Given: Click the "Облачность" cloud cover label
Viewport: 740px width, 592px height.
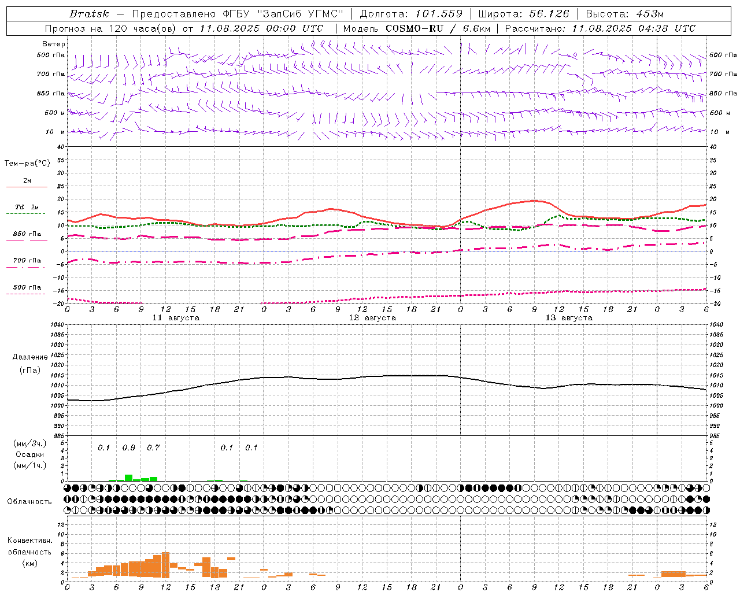Looking at the screenshot, I should (29, 501).
